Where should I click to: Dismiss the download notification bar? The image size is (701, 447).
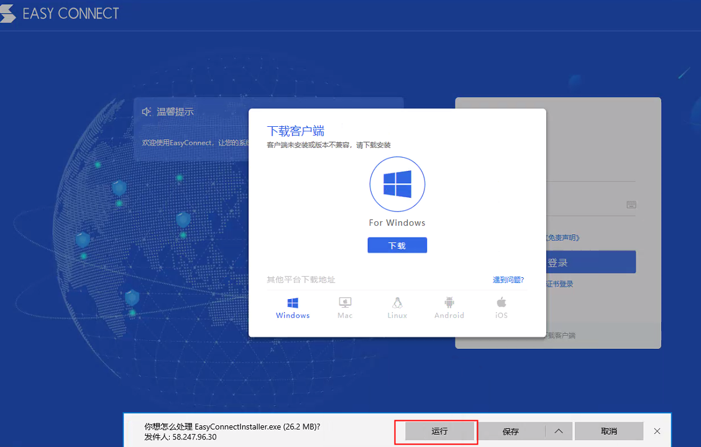657,431
